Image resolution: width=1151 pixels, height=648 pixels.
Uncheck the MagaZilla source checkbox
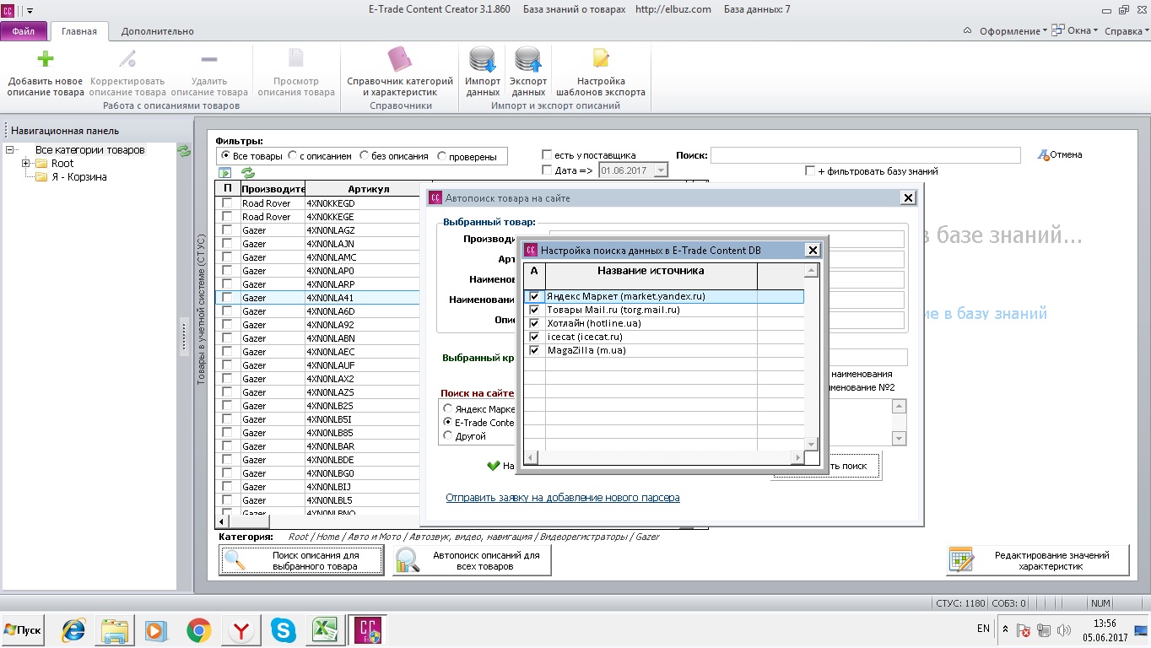[x=534, y=351]
